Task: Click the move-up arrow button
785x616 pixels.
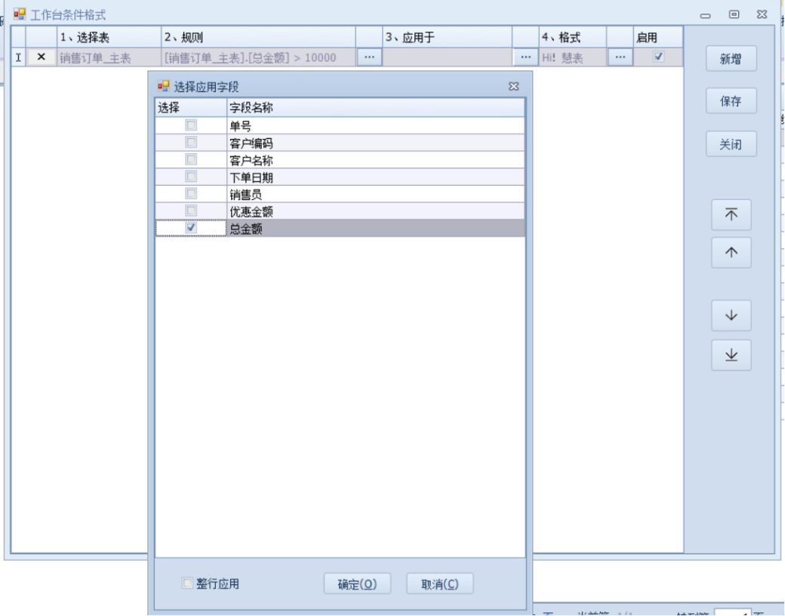Action: coord(731,253)
